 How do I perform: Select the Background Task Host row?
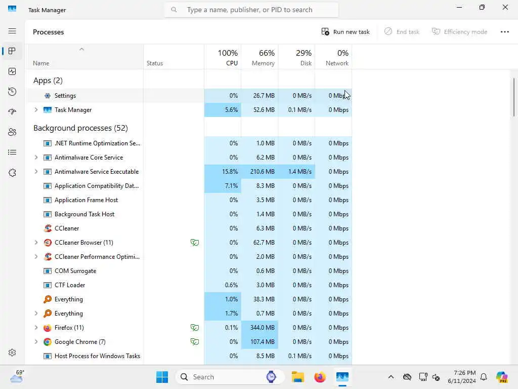point(189,214)
